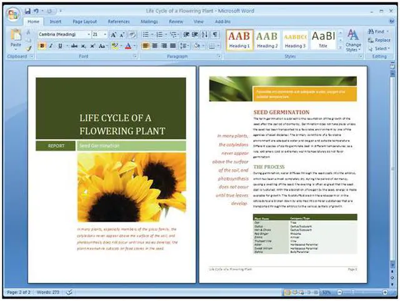The width and height of the screenshot is (400, 301).
Task: Show paragraph marks with pilcrow icon
Action: click(x=216, y=35)
